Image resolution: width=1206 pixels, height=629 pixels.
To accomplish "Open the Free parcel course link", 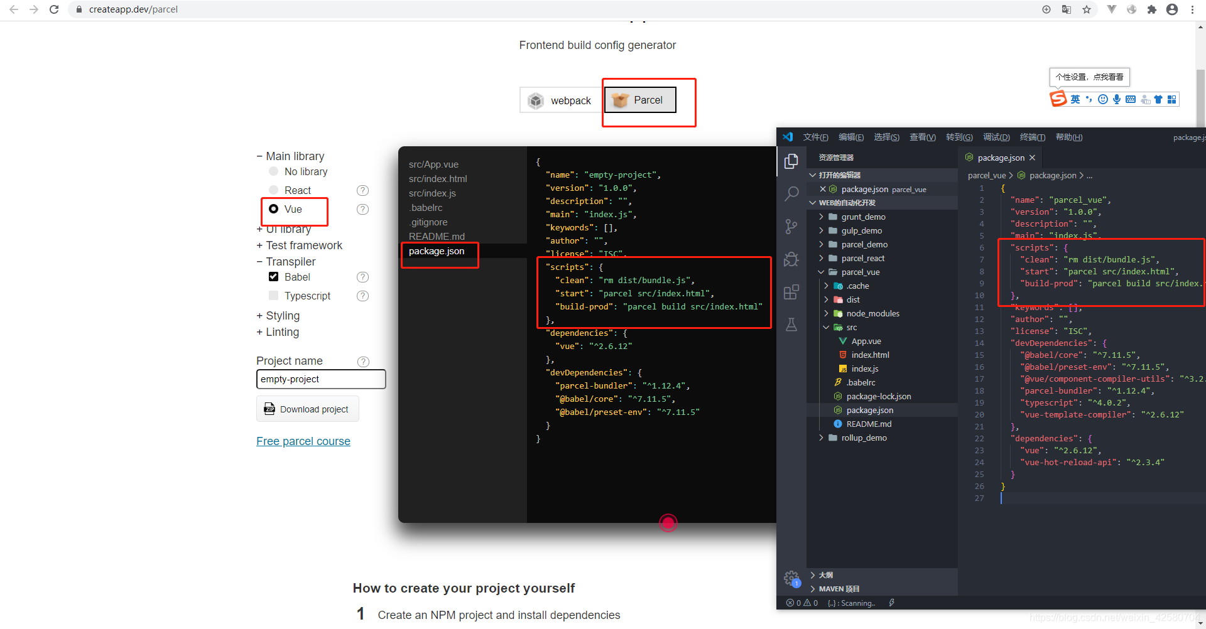I will click(303, 441).
